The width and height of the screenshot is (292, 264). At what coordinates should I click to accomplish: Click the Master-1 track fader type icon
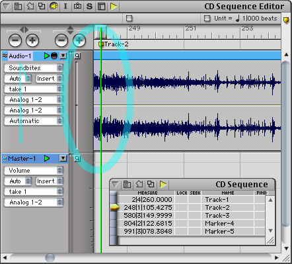5,158
